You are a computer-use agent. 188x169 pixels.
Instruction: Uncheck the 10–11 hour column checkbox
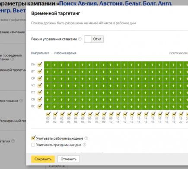pyautogui.click(x=118, y=114)
